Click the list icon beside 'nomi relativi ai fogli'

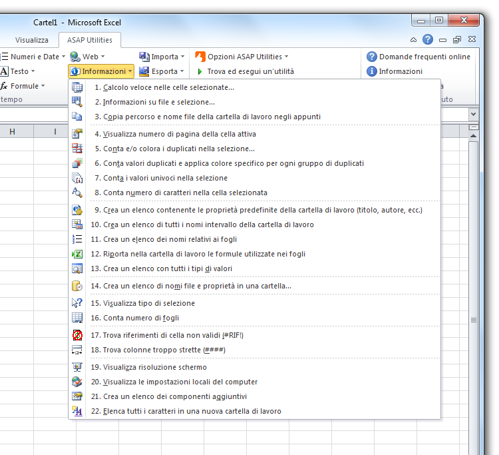[77, 239]
